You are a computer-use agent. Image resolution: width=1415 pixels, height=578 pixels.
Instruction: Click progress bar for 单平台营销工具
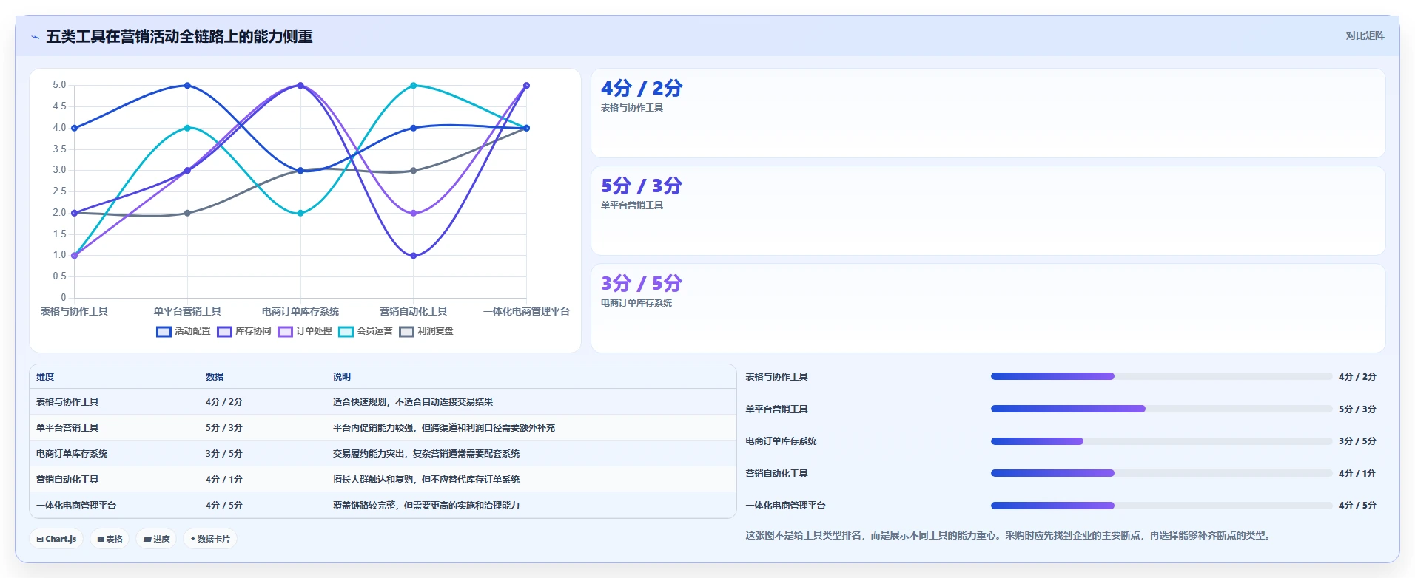coord(1161,409)
